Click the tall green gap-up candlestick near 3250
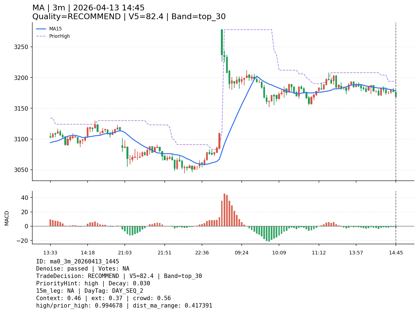The height and width of the screenshot is (313, 418). point(222,42)
